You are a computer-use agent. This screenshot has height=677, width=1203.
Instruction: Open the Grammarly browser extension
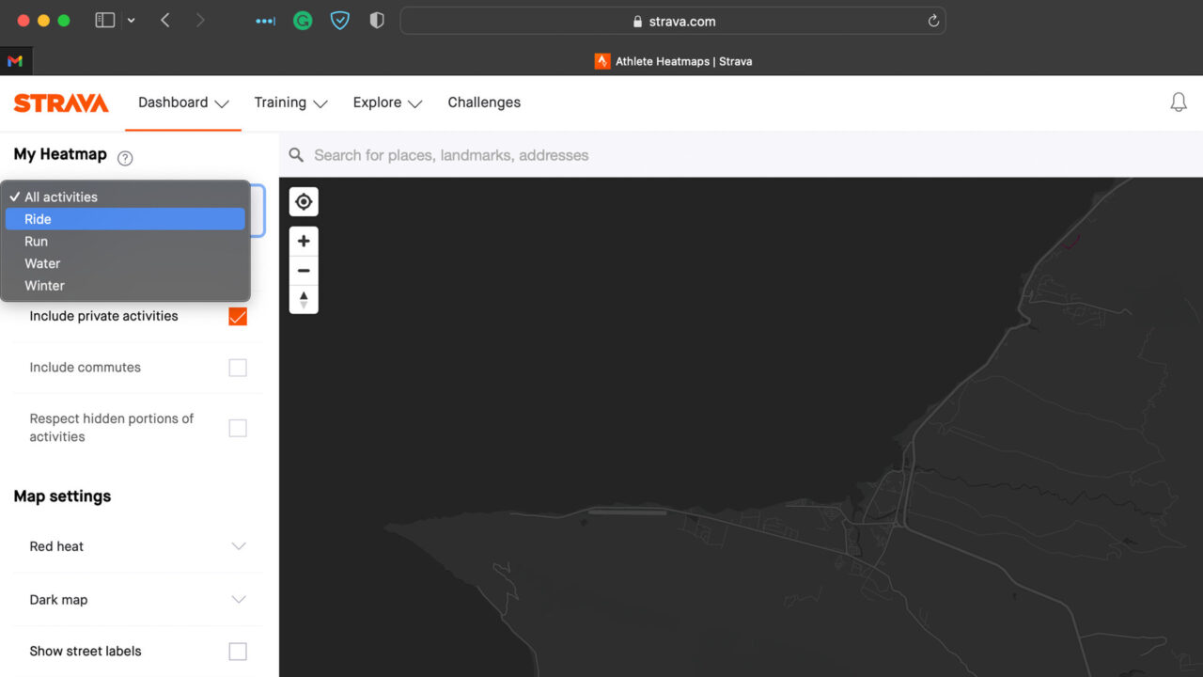click(x=302, y=20)
